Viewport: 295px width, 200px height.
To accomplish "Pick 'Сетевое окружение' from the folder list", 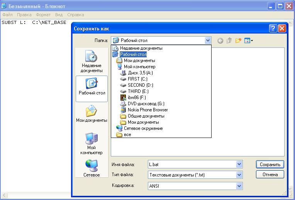I will click(x=143, y=128).
